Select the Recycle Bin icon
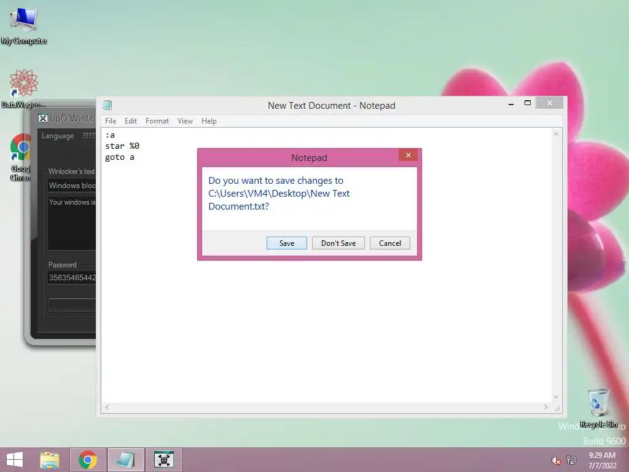 (x=598, y=408)
